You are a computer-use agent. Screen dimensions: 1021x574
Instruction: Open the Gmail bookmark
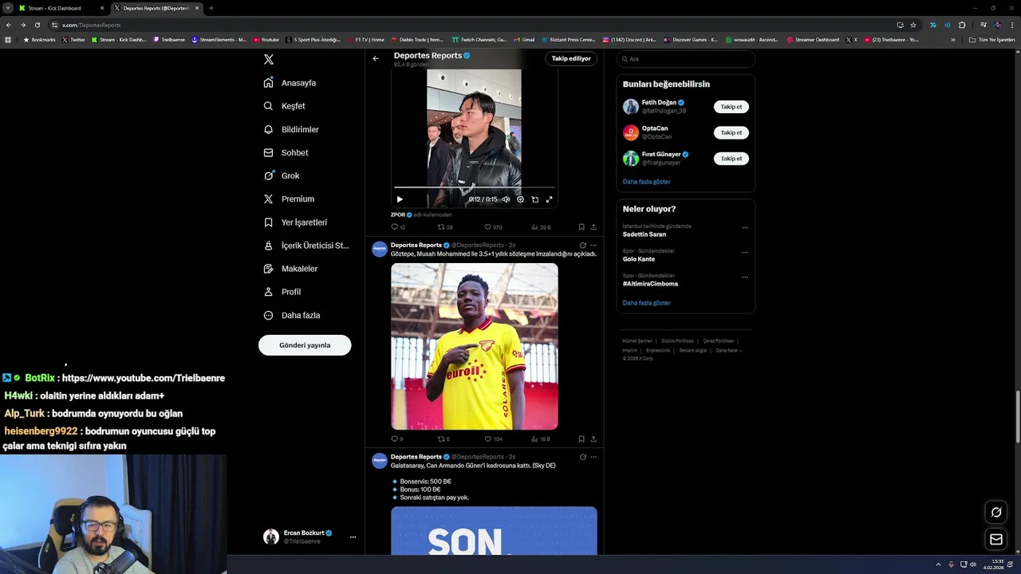tap(525, 40)
